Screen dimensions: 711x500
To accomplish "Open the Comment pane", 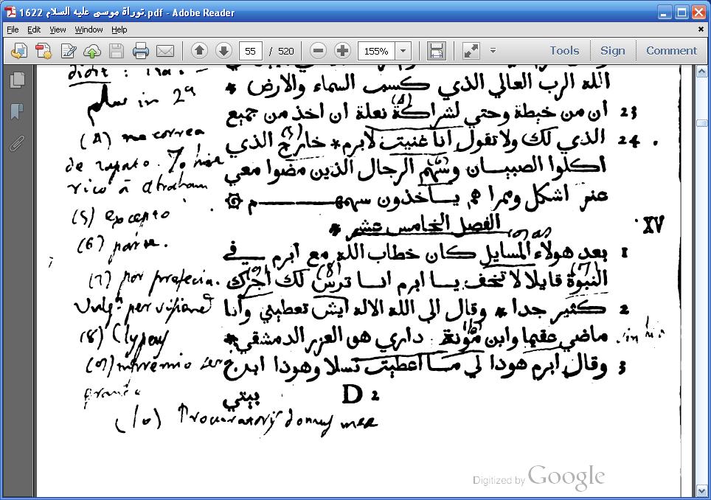I will (x=671, y=51).
